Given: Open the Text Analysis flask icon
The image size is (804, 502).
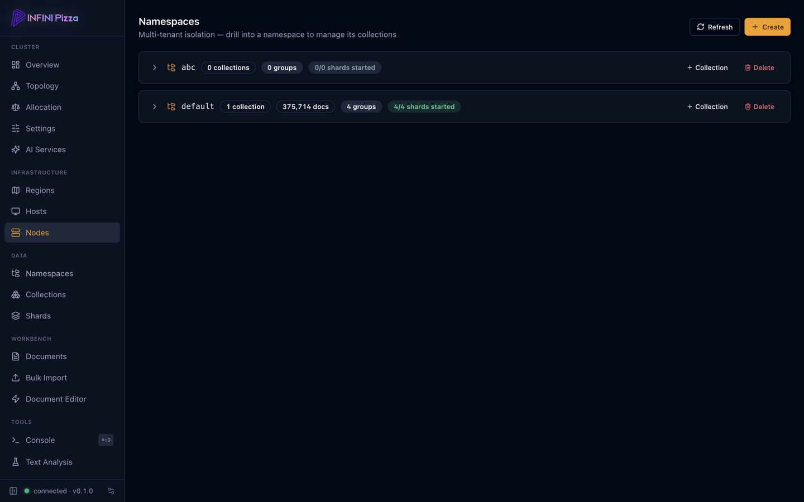Looking at the screenshot, I should pyautogui.click(x=16, y=462).
